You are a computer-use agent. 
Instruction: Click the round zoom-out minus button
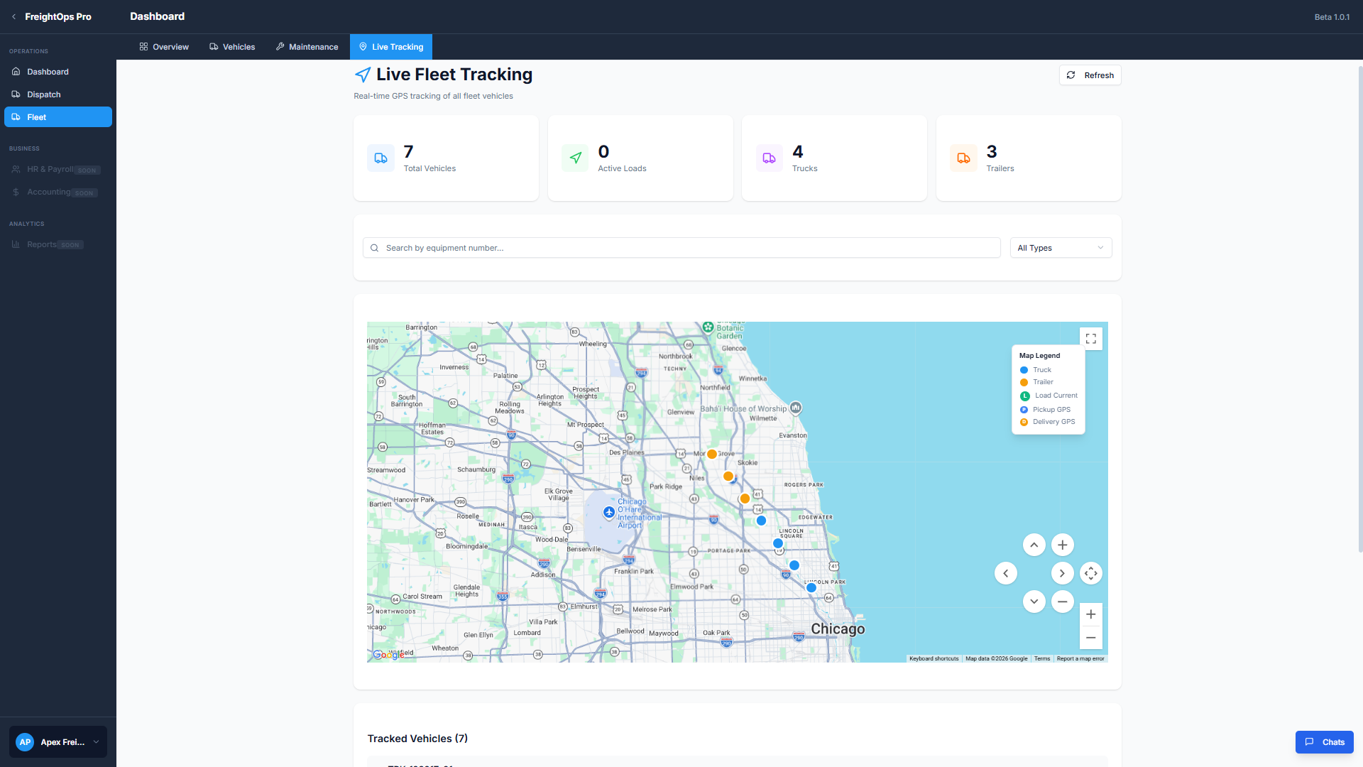pyautogui.click(x=1062, y=602)
